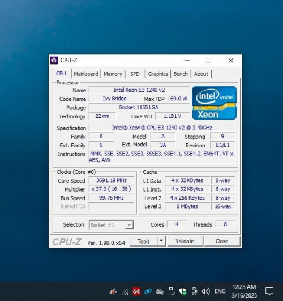The width and height of the screenshot is (283, 301).
Task: Click the Close button at bottom
Action: coord(222,241)
